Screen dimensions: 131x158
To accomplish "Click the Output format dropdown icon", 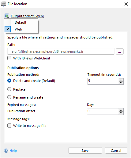I will tap(7, 16).
